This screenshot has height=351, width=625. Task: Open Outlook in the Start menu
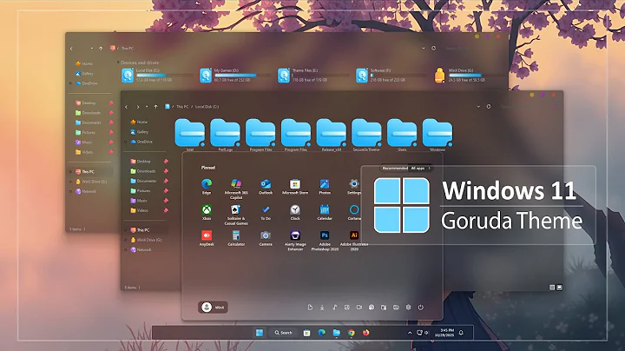[x=266, y=186]
